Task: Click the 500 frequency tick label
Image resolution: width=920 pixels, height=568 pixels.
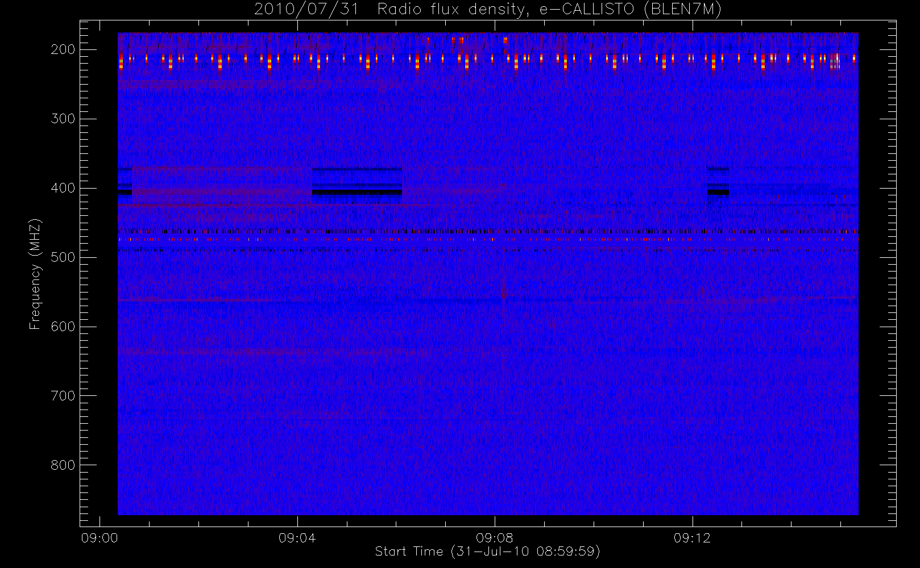Action: coord(63,257)
